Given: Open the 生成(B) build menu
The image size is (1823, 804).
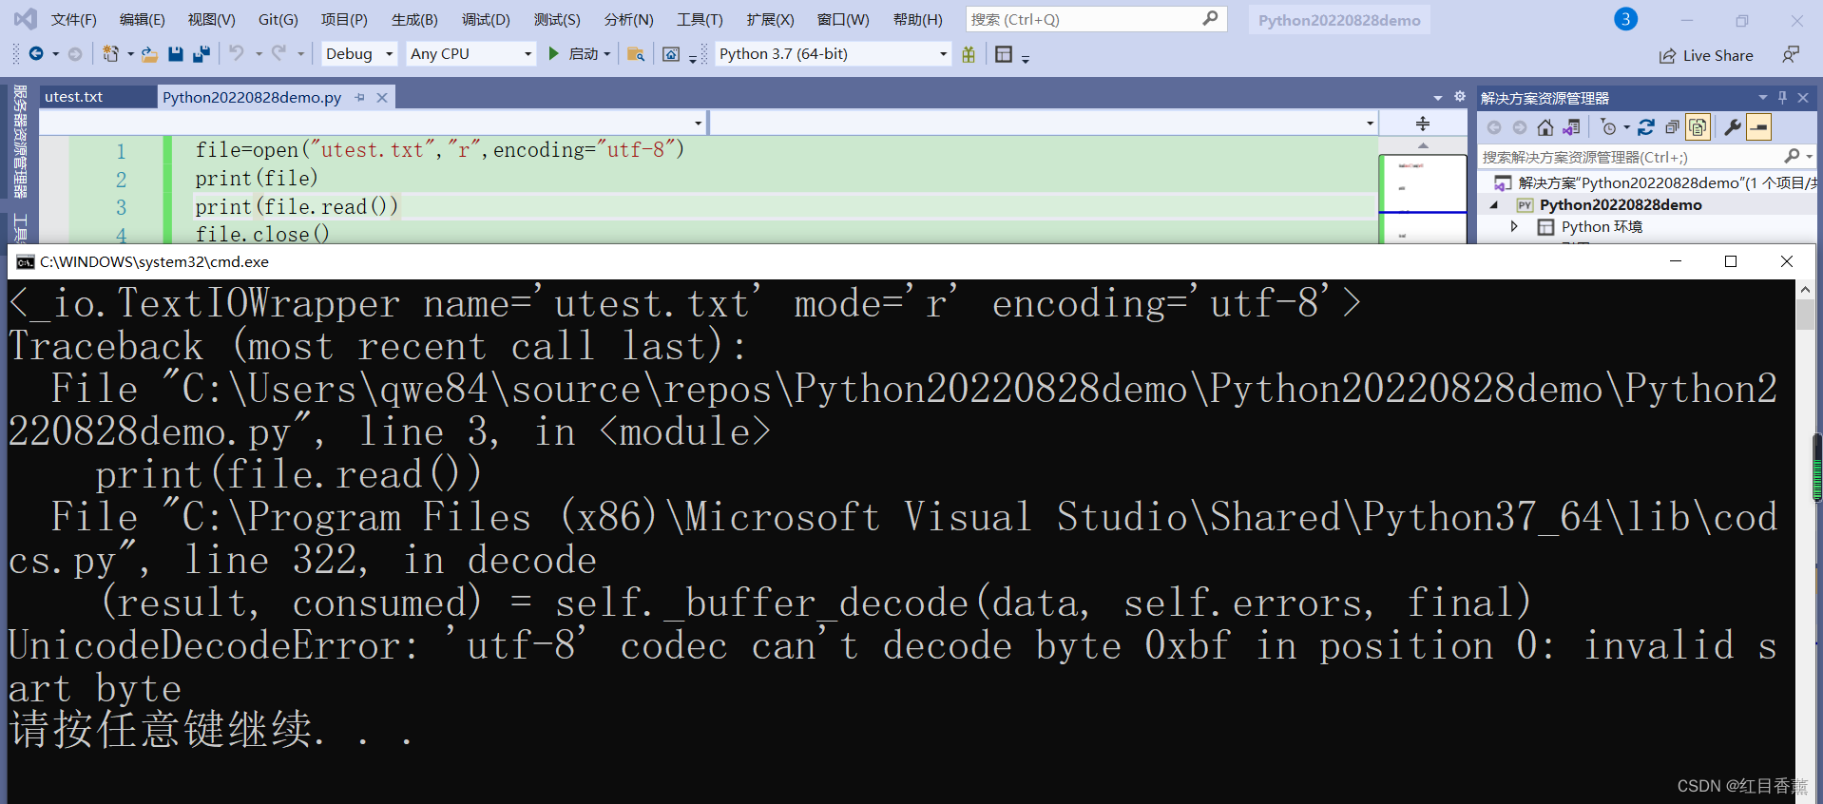Looking at the screenshot, I should pos(414,19).
